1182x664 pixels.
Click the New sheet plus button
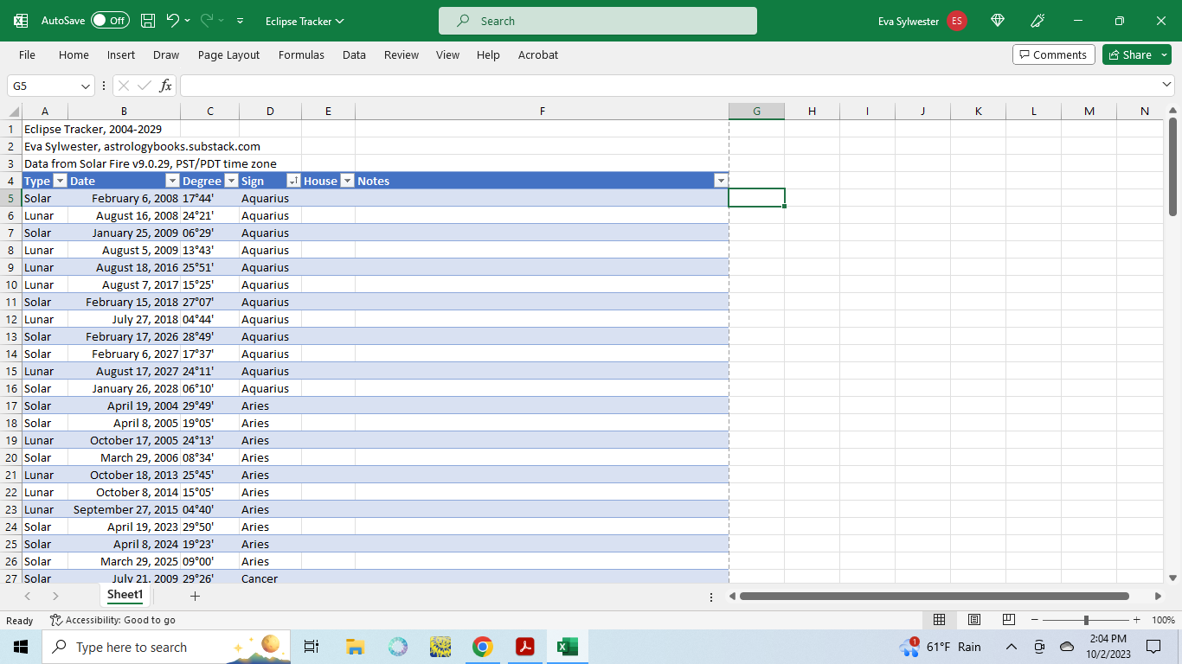coord(195,596)
